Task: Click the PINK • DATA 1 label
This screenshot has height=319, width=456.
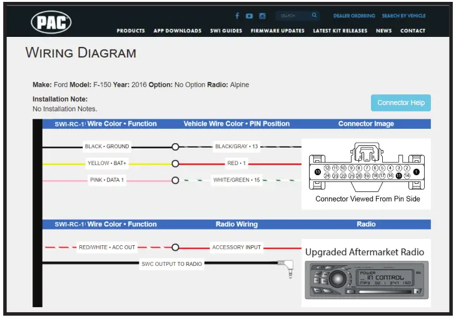Action: [107, 180]
